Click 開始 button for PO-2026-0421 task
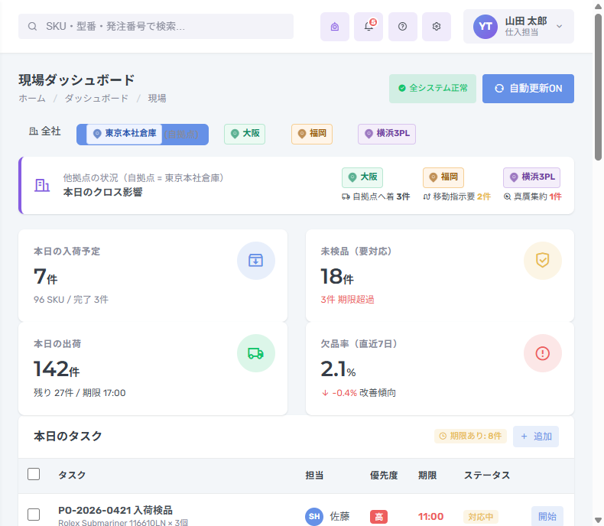The width and height of the screenshot is (604, 526). [x=547, y=516]
